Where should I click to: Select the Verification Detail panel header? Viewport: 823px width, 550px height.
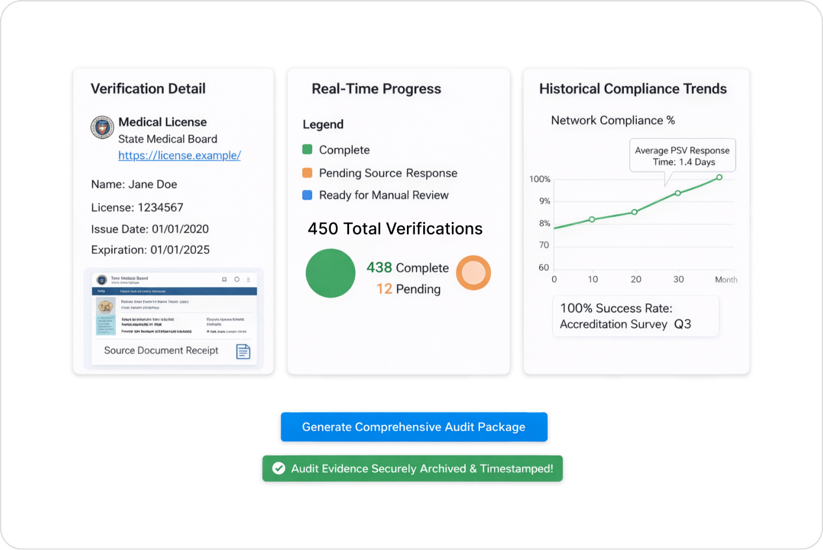(149, 89)
